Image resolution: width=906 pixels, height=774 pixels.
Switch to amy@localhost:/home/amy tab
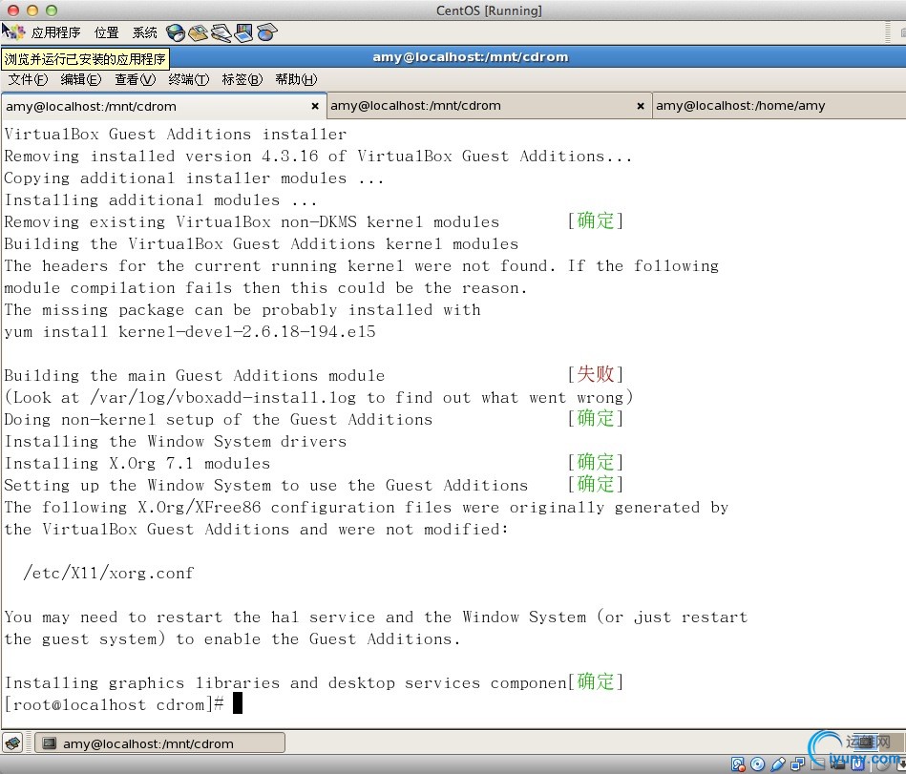pos(779,106)
